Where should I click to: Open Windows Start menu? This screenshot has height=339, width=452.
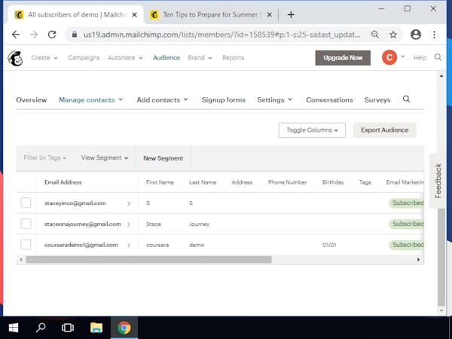click(x=14, y=328)
